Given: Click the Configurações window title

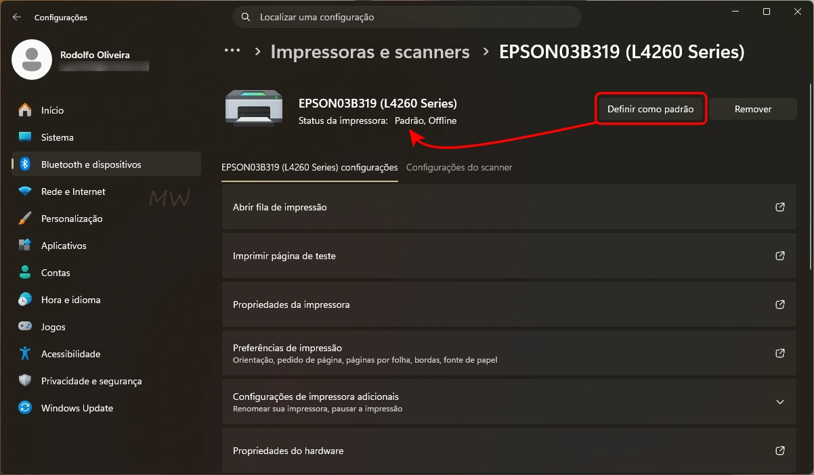Looking at the screenshot, I should pyautogui.click(x=61, y=18).
